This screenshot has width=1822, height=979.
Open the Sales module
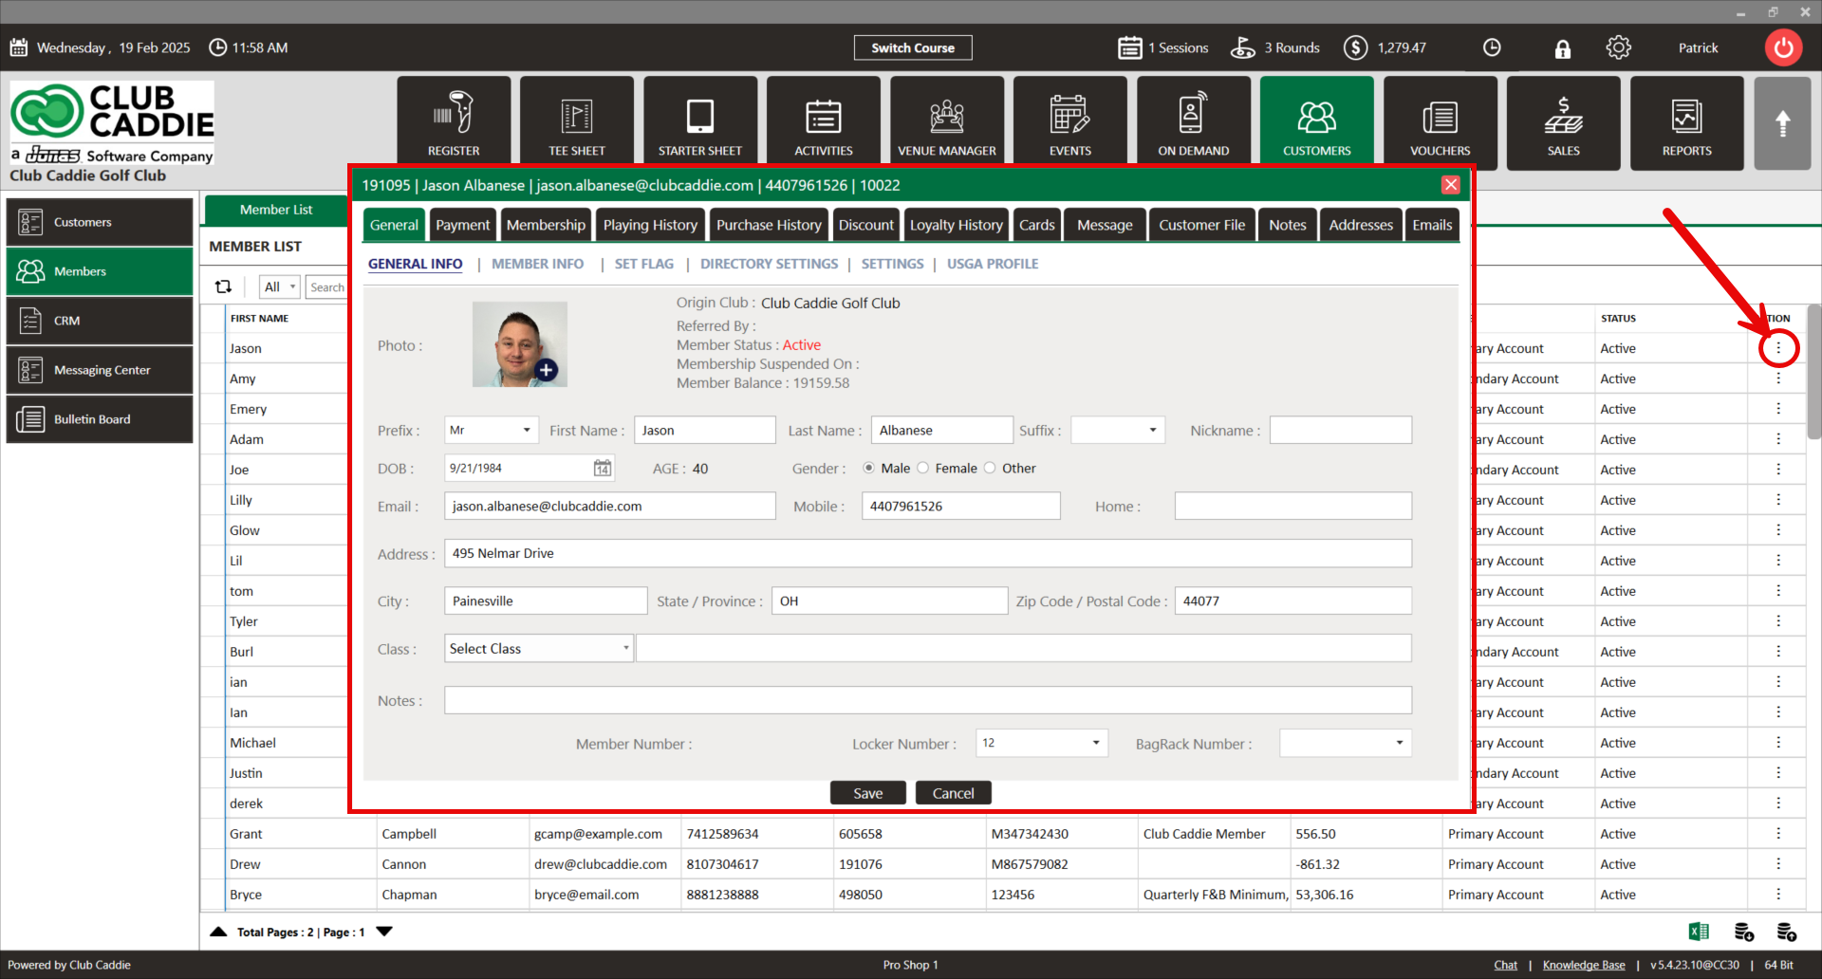tap(1564, 123)
